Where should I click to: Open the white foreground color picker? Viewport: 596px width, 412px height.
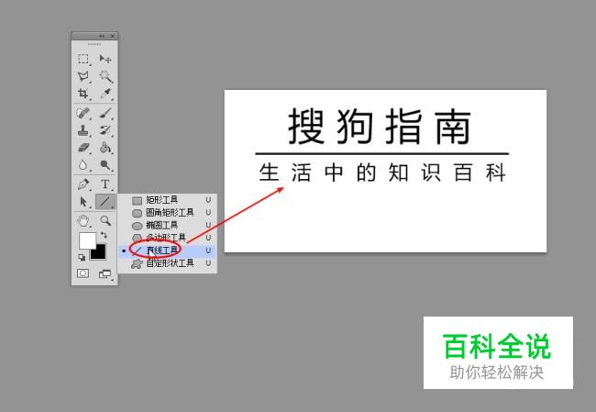pyautogui.click(x=86, y=239)
